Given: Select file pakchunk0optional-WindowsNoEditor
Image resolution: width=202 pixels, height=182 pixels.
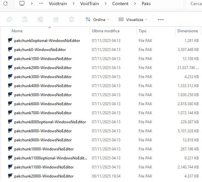Looking at the screenshot, I should coord(47,41).
